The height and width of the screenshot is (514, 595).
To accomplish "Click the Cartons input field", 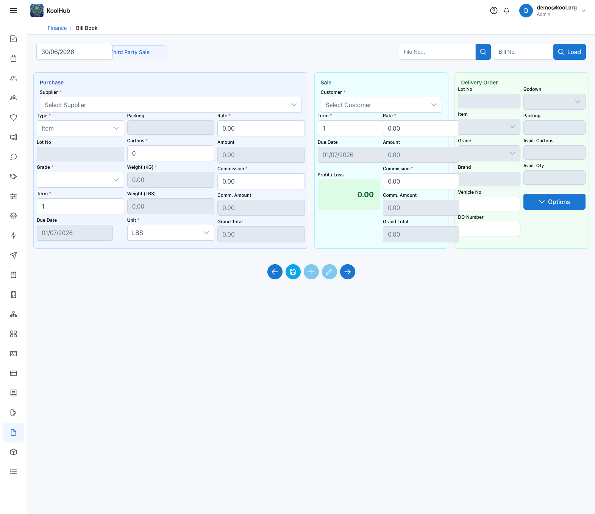I will (171, 153).
